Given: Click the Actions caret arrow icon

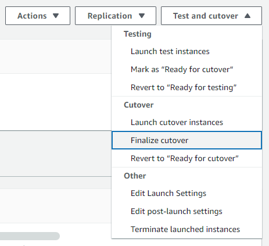Looking at the screenshot, I should (x=56, y=16).
